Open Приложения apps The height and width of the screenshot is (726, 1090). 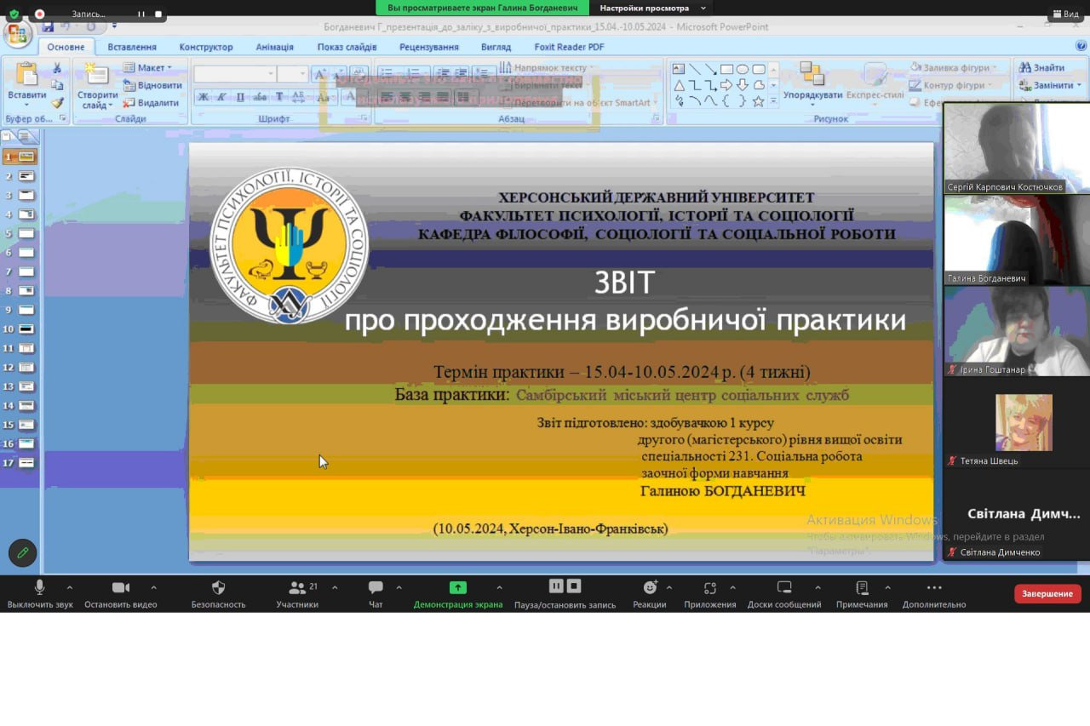710,594
